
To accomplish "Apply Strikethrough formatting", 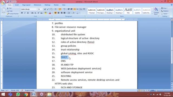I will [x=32, y=13].
